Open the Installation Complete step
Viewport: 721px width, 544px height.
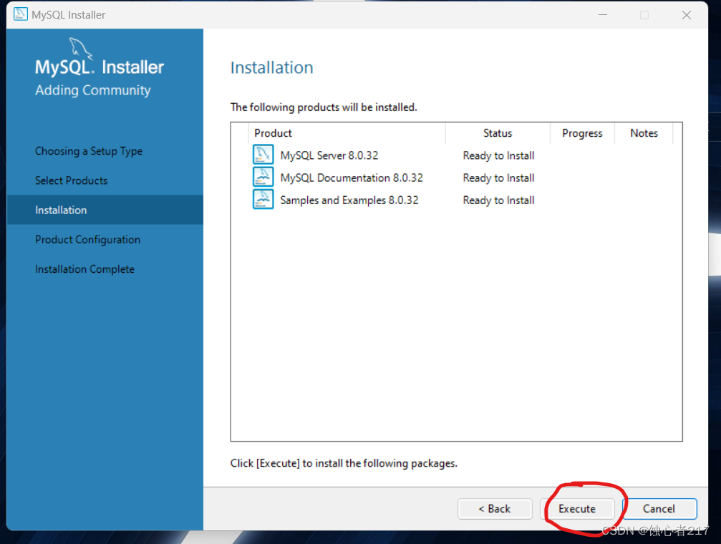coord(84,269)
